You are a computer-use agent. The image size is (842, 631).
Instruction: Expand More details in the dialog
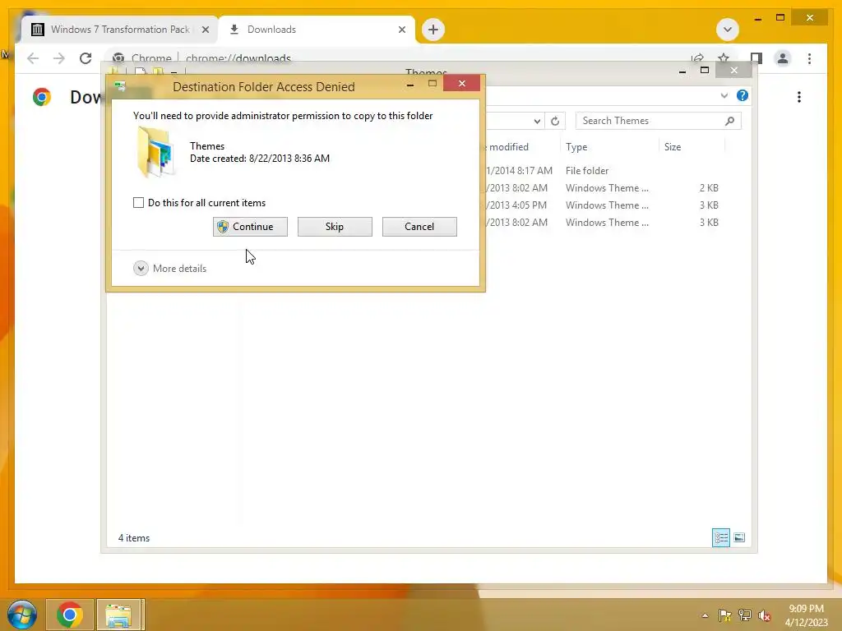[x=169, y=269]
